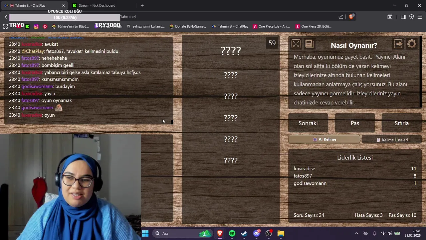The width and height of the screenshot is (426, 240).
Task: Click chat message "oyun oynamak"
Action: [x=56, y=100]
